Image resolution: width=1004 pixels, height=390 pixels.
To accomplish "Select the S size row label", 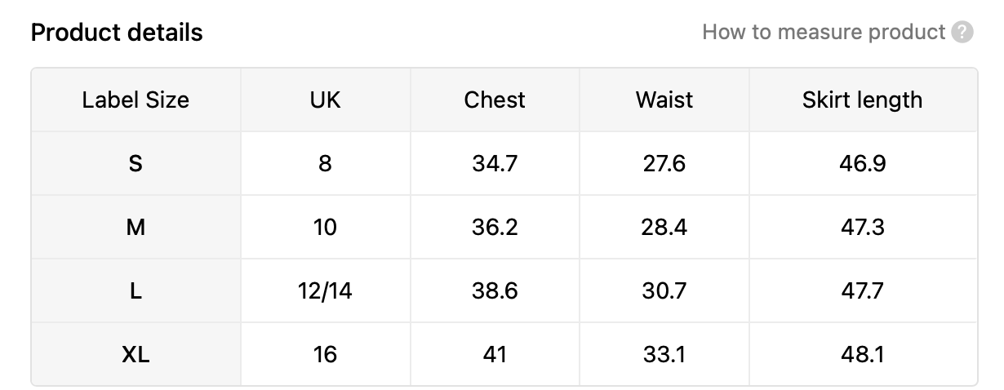I will coord(135,163).
